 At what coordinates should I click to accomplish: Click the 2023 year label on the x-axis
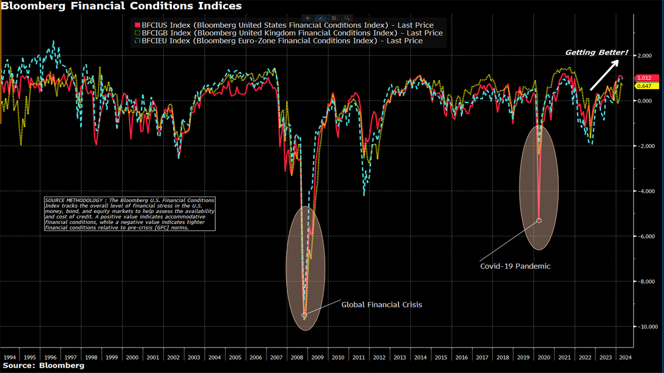(605, 357)
